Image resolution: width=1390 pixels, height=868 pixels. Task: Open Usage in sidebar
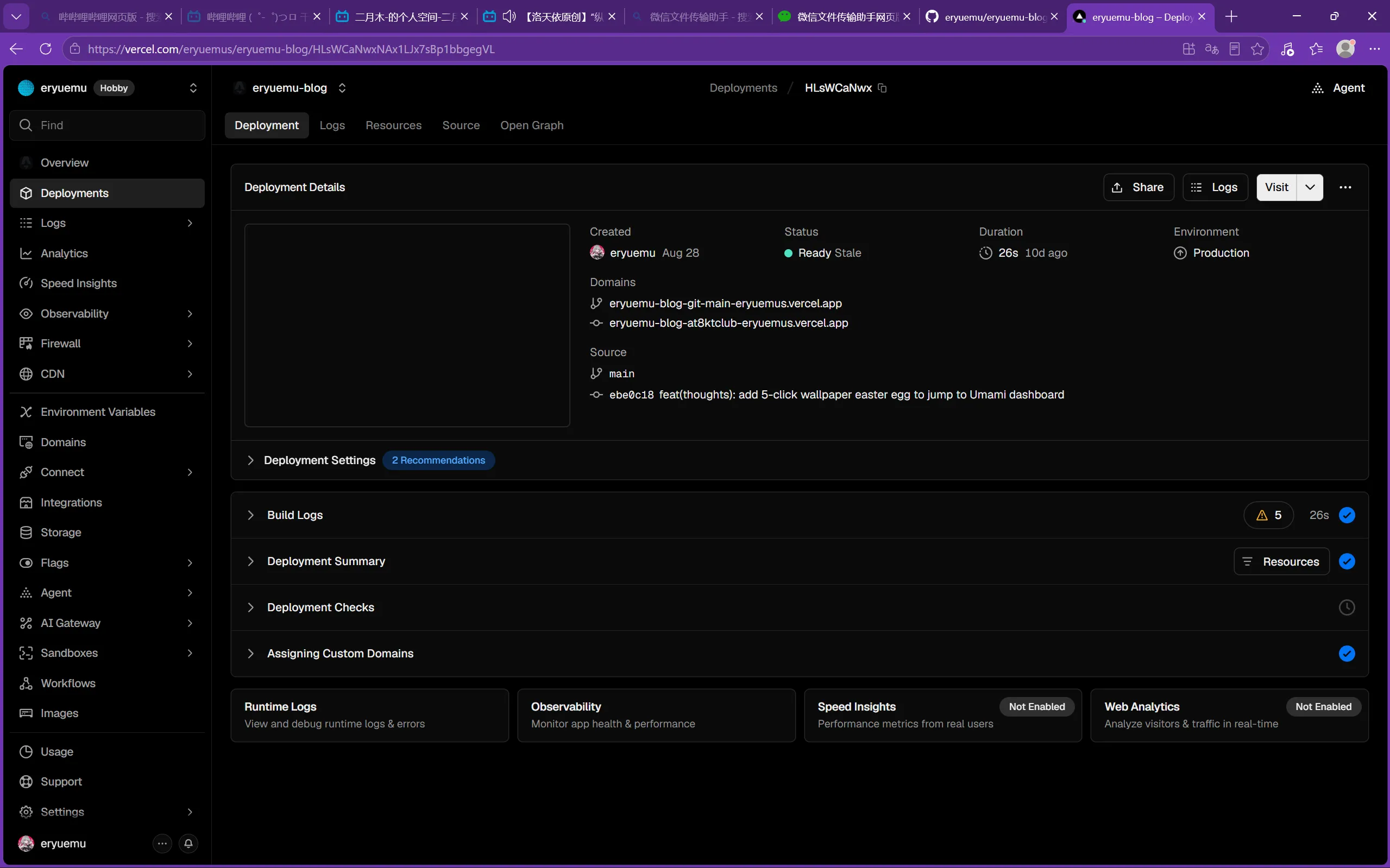click(107, 751)
